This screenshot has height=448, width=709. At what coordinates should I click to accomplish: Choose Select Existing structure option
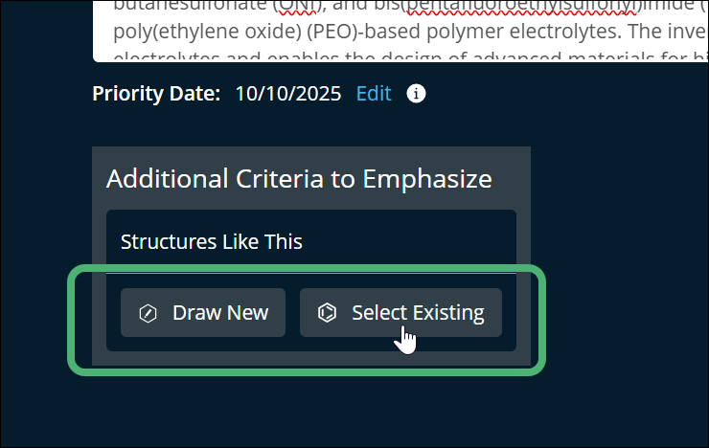[x=400, y=312]
